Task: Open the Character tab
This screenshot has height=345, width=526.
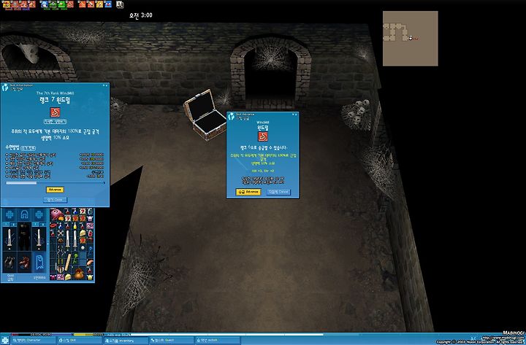Action: pyautogui.click(x=33, y=341)
